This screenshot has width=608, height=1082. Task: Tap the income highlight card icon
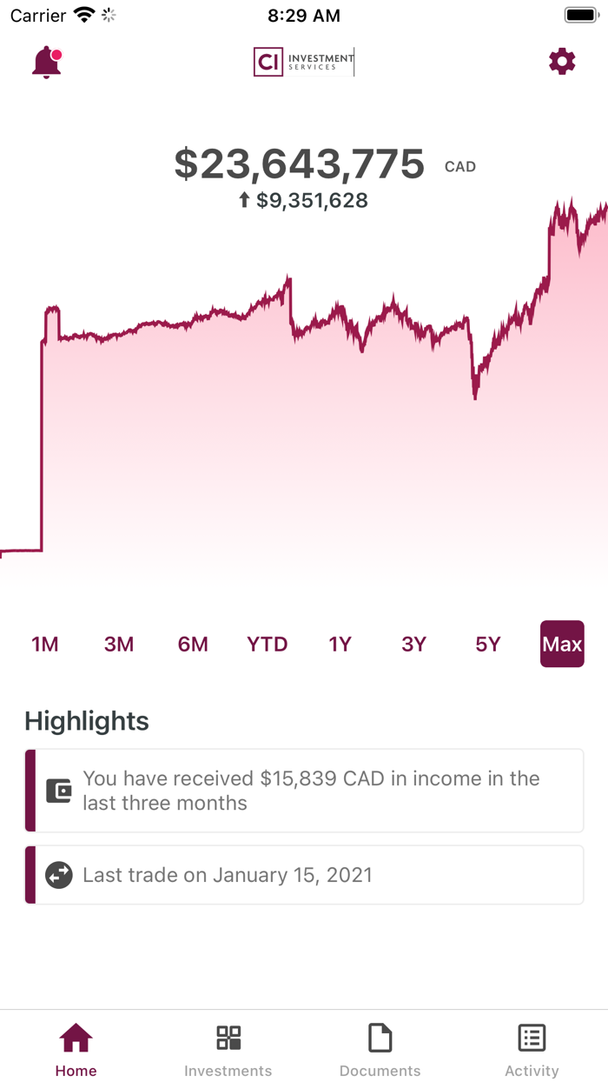(58, 790)
